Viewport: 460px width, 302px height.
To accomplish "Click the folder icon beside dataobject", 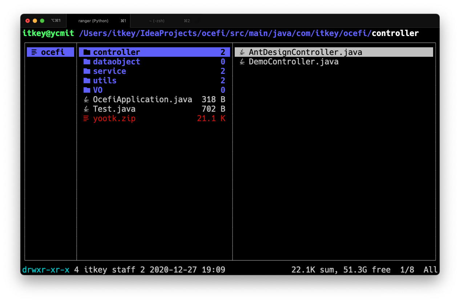I will (x=86, y=61).
